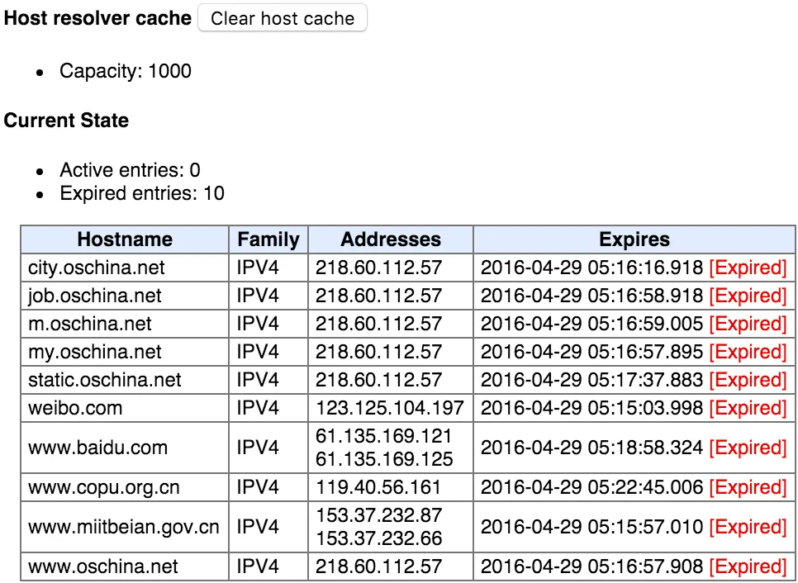Click the Expired label in weibo.com row
Image resolution: width=798 pixels, height=583 pixels.
pos(748,408)
